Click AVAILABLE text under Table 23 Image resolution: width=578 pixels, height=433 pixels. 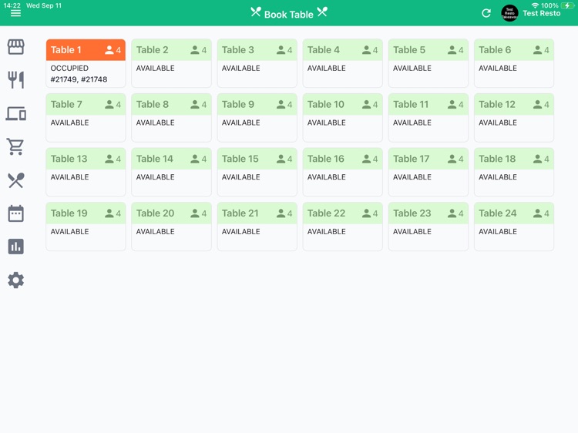tap(412, 232)
